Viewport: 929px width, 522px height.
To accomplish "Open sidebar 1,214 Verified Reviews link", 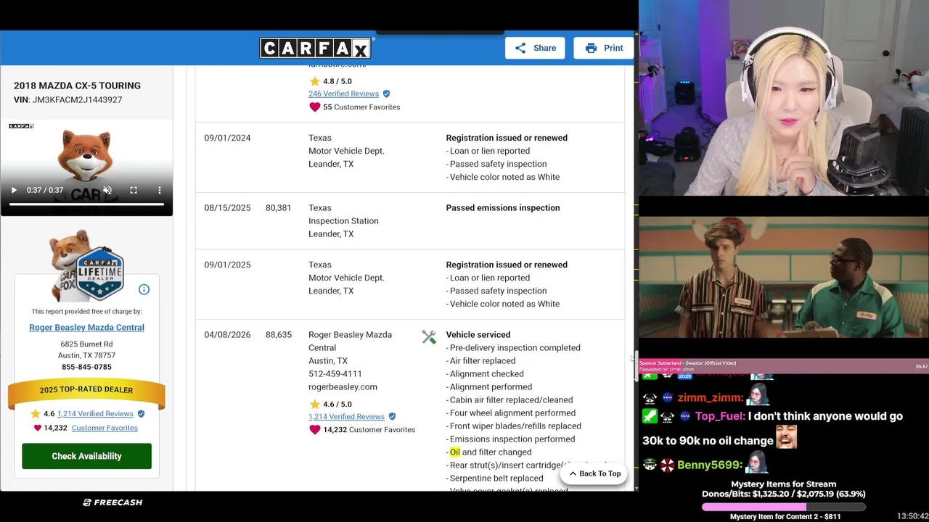I will click(95, 413).
